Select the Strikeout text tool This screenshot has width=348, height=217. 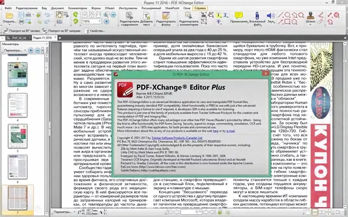[219, 22]
